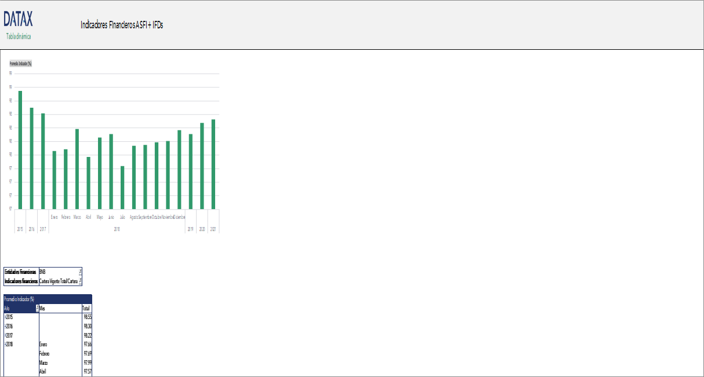
Task: Open the Año field dropdown in the pivot table
Action: (x=38, y=309)
